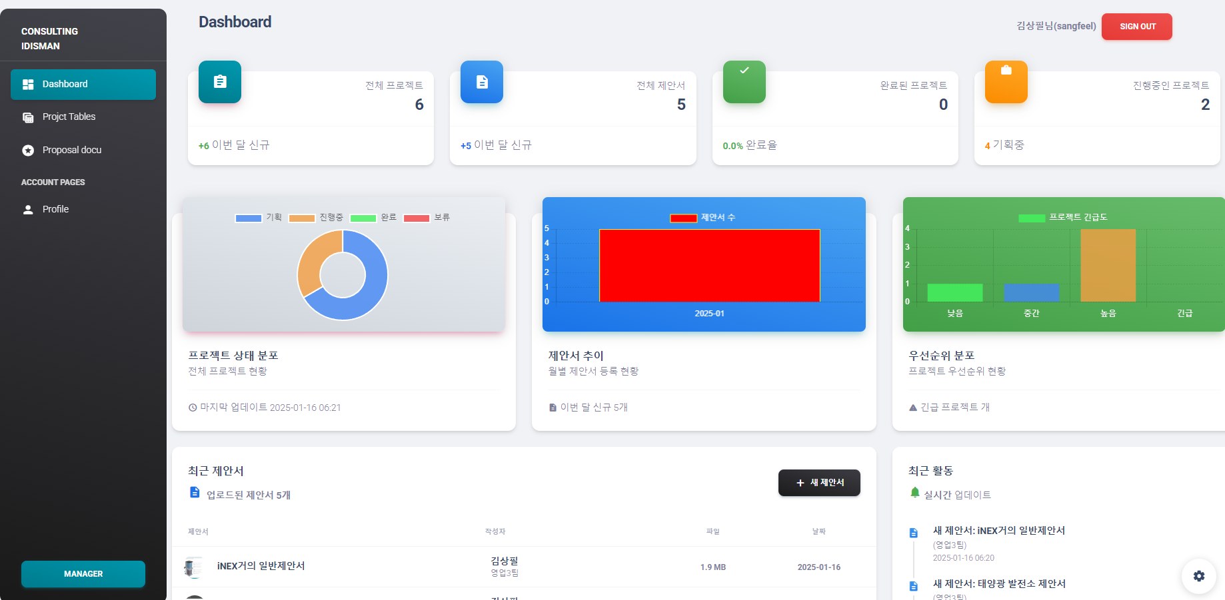
Task: Open the Dashboard sidebar item
Action: tap(83, 85)
